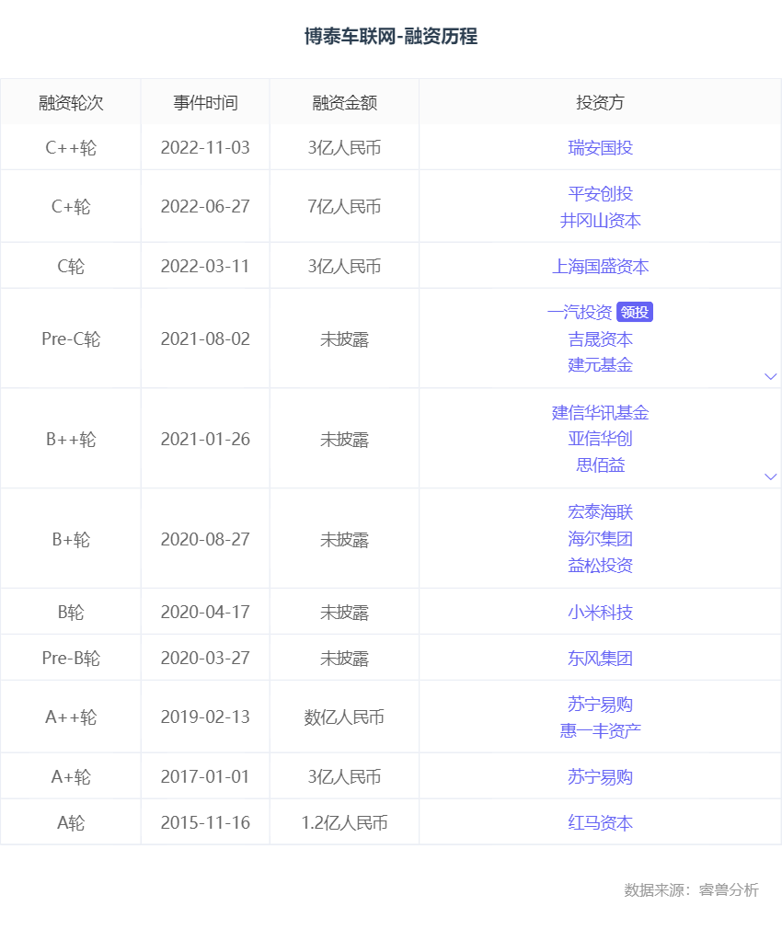The image size is (782, 929).
Task: Click the 建信华讯基金 investor link
Action: pos(600,412)
